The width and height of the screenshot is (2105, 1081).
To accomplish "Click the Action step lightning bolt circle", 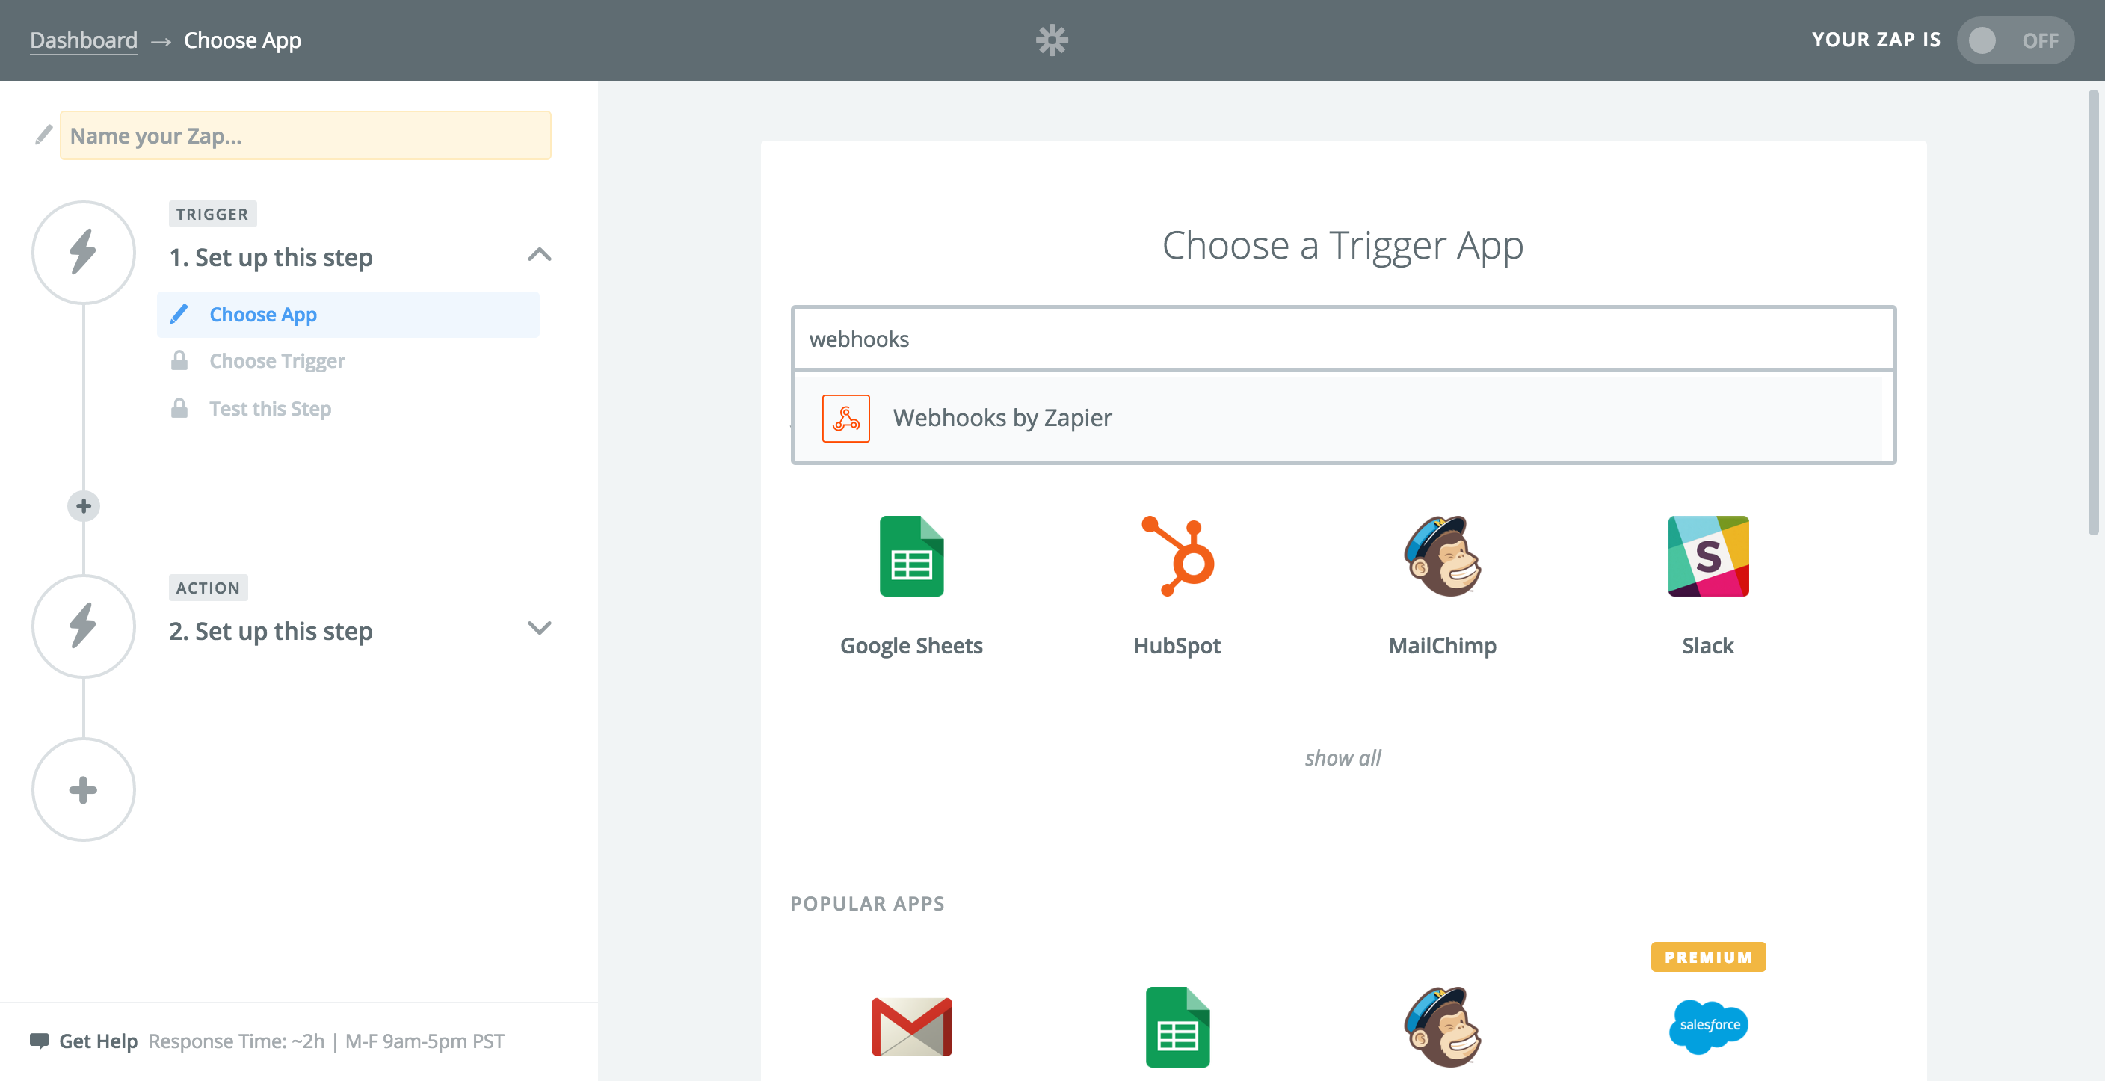I will coord(84,626).
